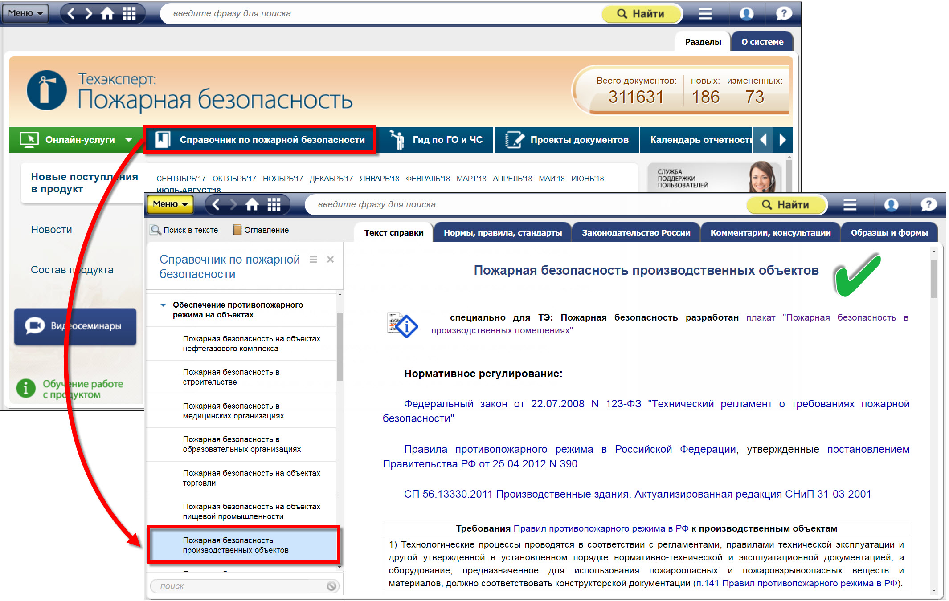
Task: Open the Образцы и формы tab
Action: [889, 233]
